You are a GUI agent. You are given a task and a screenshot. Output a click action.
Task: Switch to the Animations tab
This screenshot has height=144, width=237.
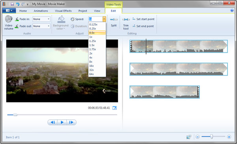coord(41,11)
